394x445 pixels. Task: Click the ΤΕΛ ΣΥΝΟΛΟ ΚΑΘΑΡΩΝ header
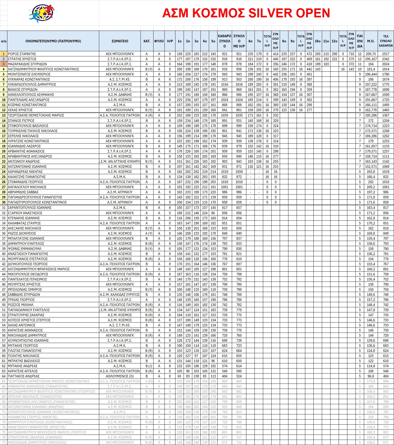[386, 41]
